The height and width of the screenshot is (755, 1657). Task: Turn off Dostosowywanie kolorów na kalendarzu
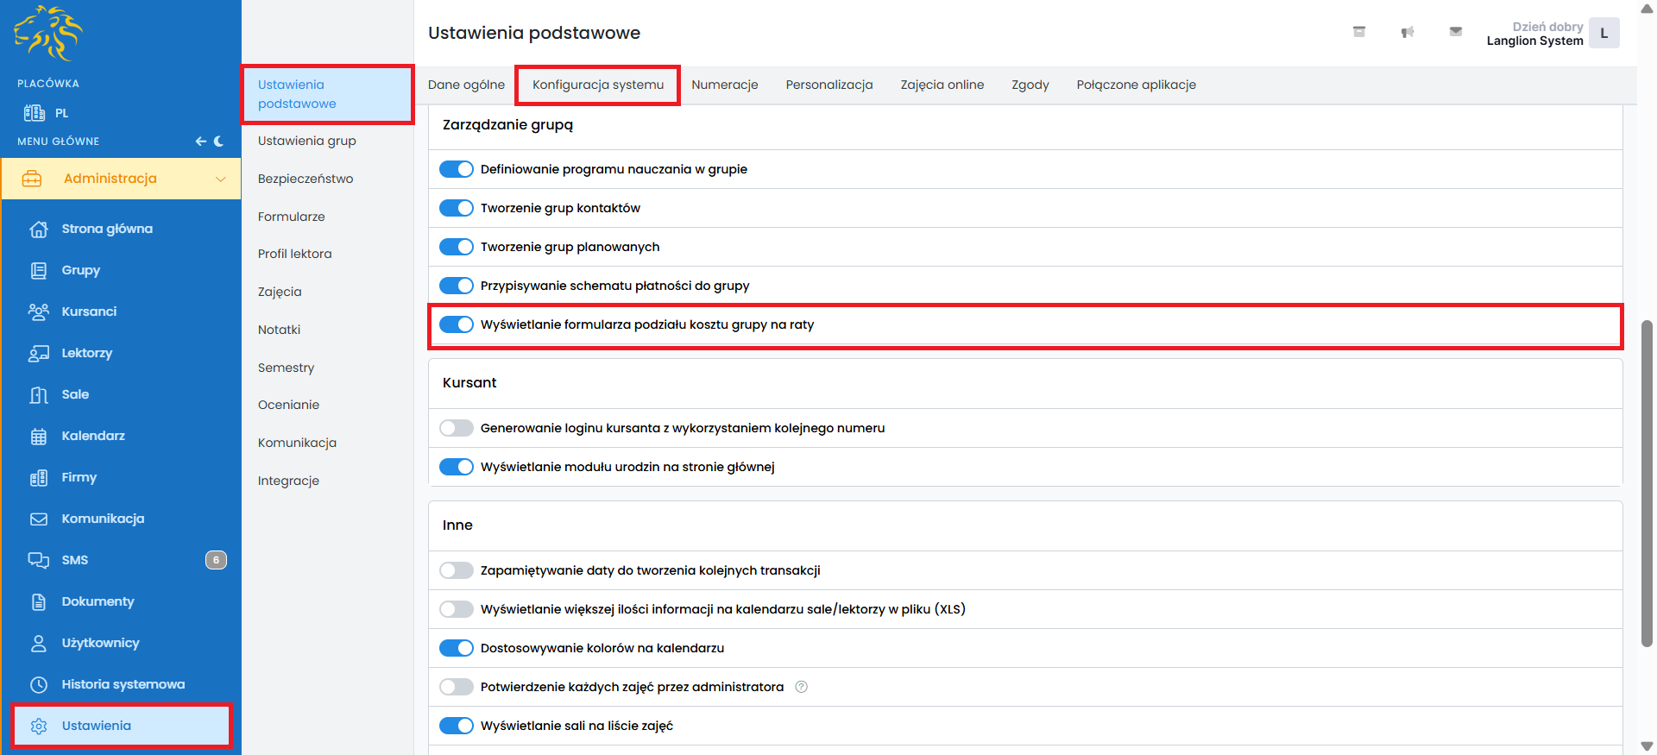tap(457, 648)
